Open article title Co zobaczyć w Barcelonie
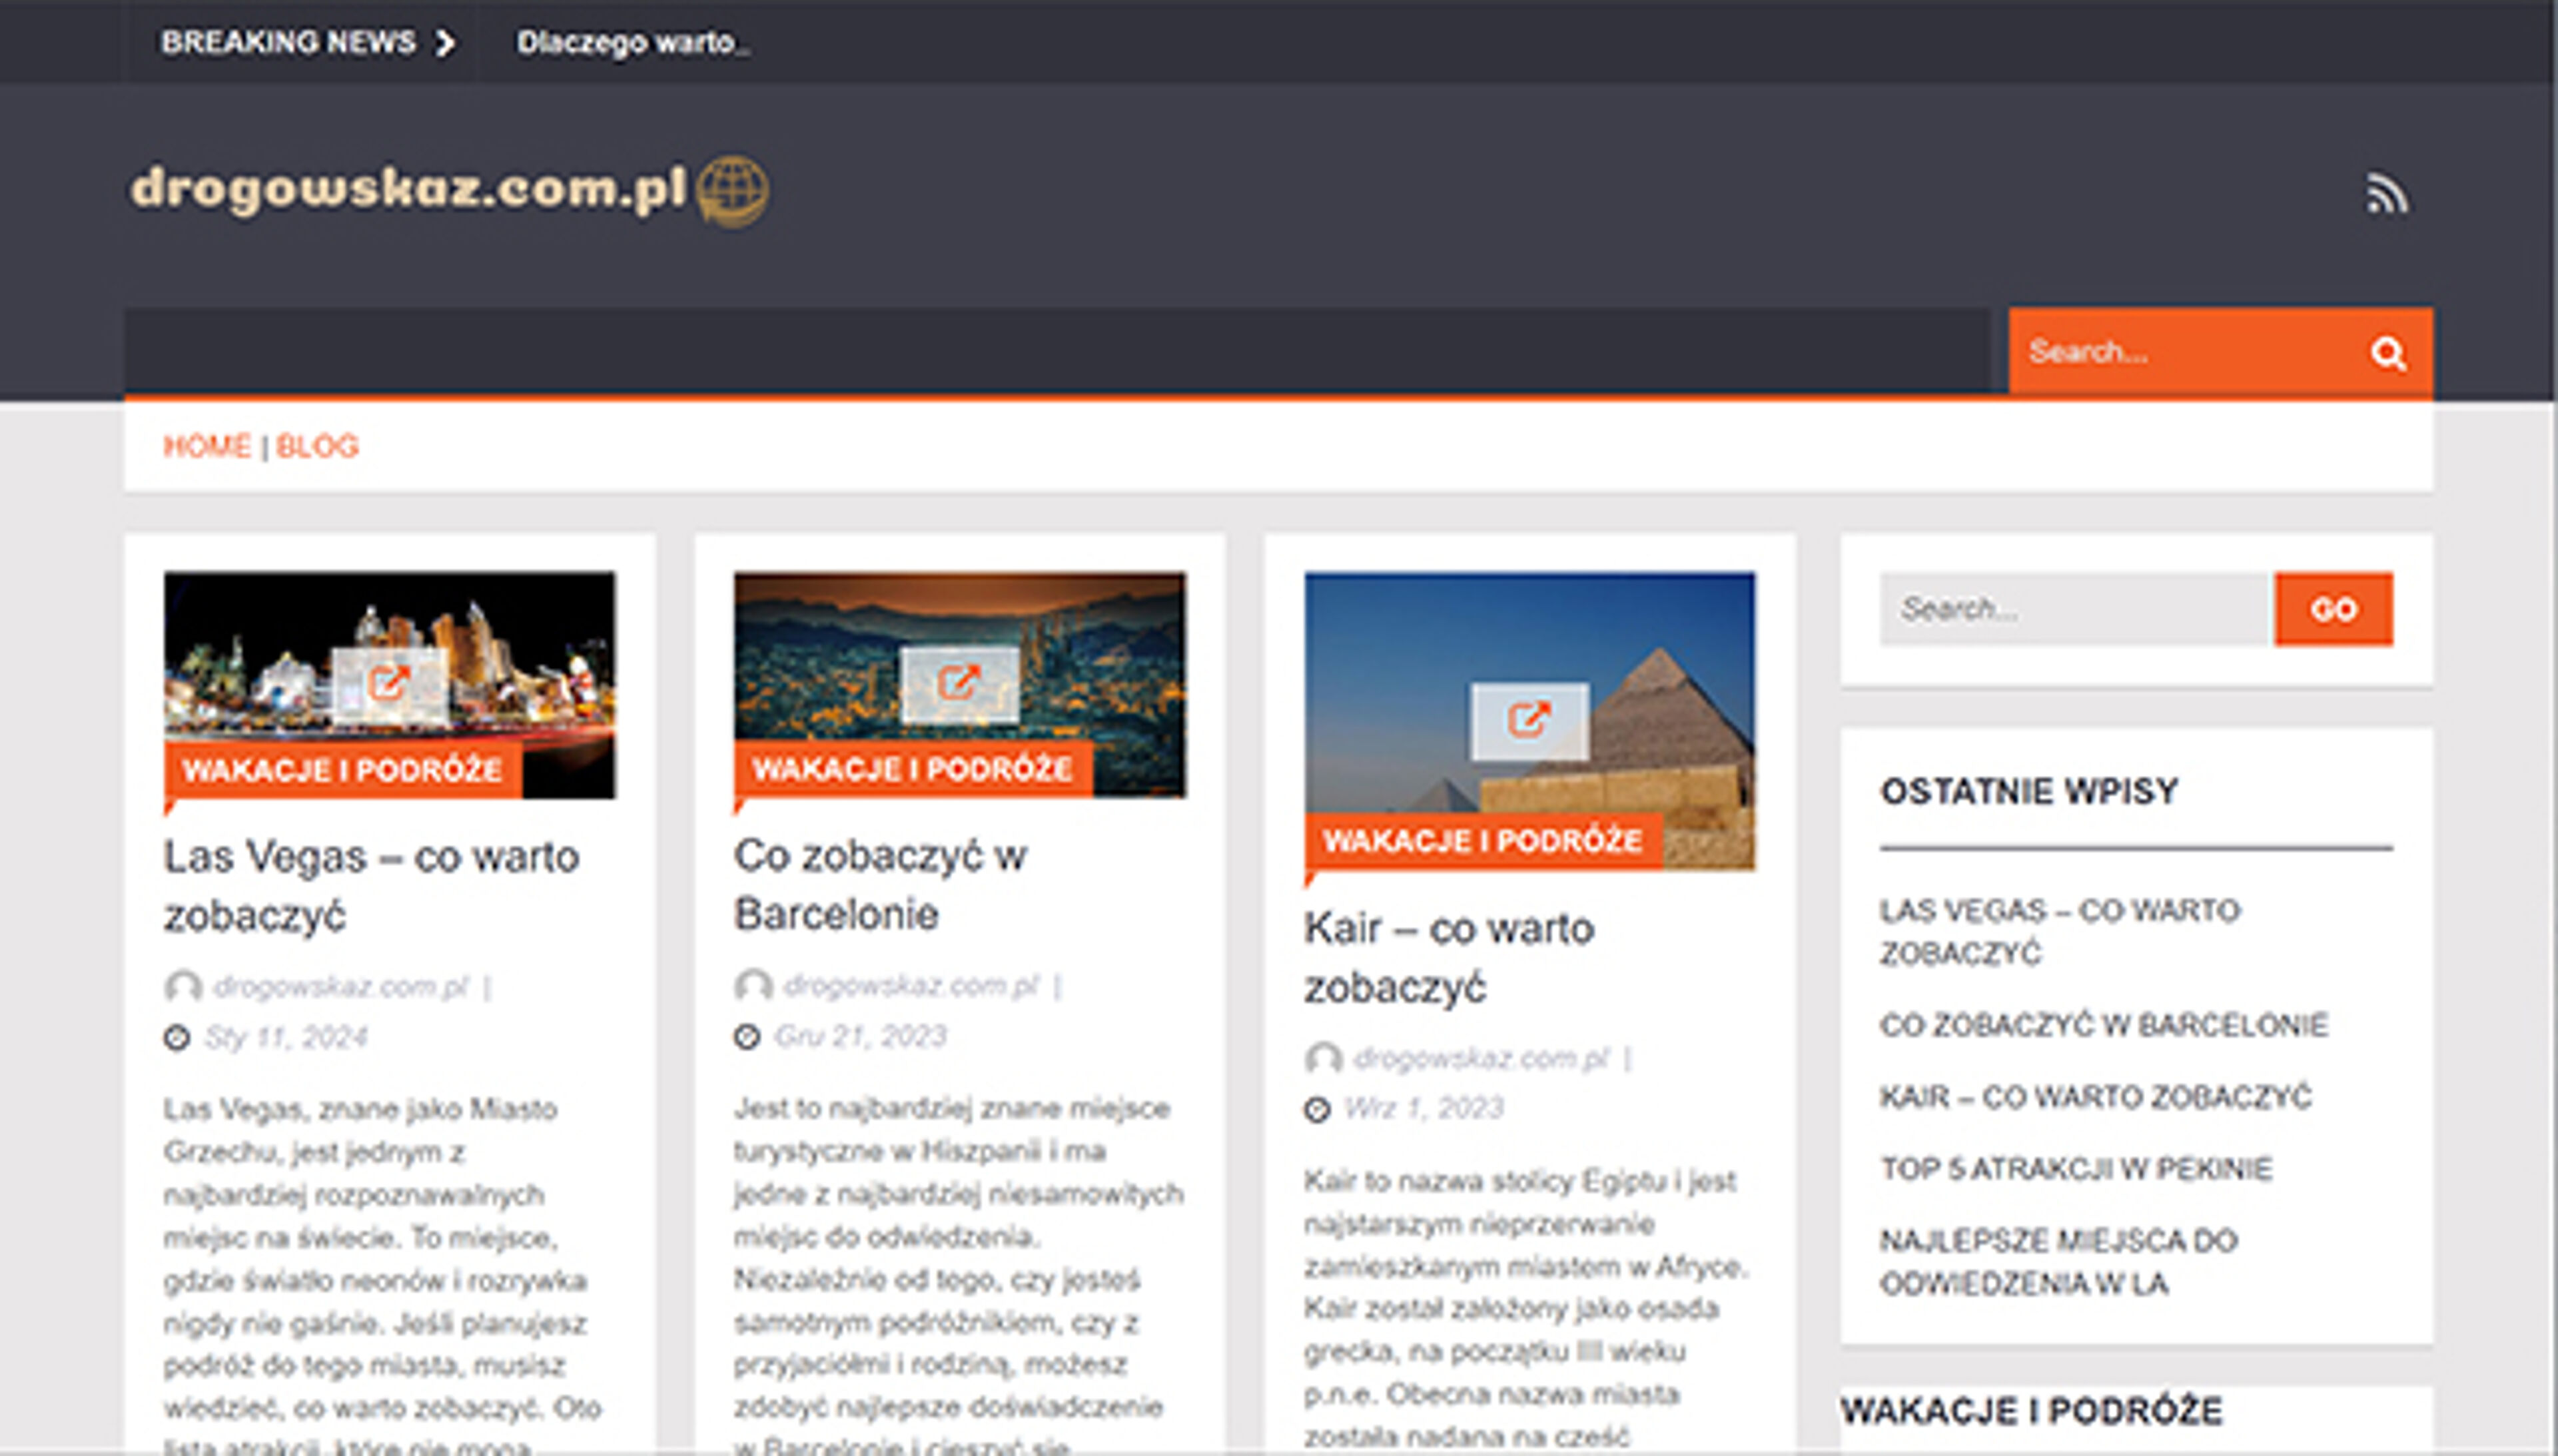Image resolution: width=2558 pixels, height=1456 pixels. coord(880,884)
